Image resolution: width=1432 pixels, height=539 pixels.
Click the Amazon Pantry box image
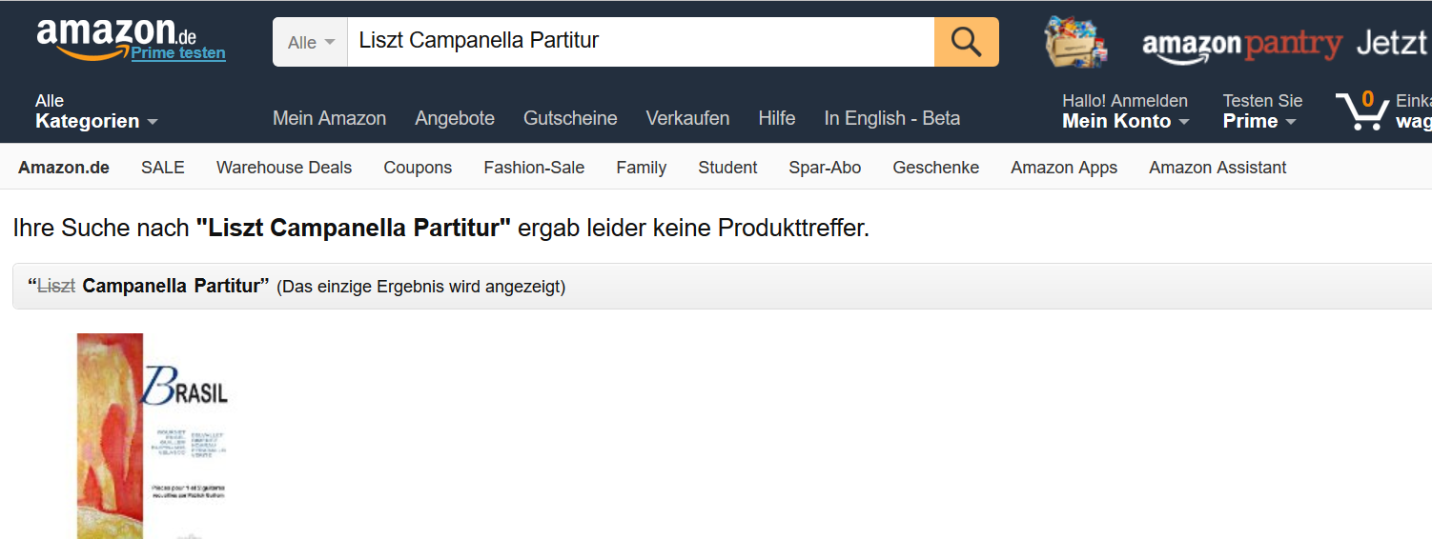point(1076,42)
